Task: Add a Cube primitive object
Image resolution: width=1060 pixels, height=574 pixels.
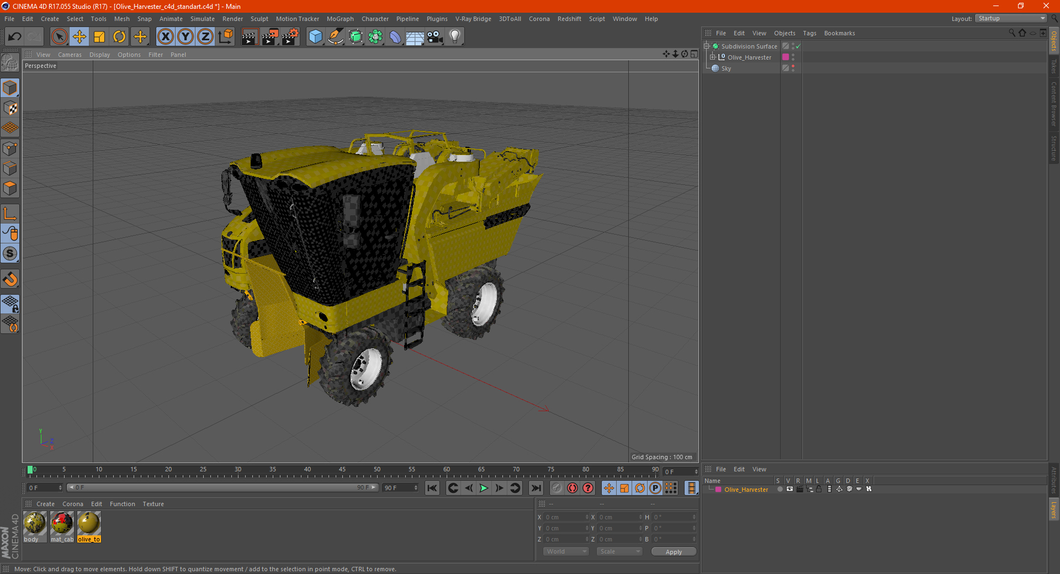Action: point(315,37)
